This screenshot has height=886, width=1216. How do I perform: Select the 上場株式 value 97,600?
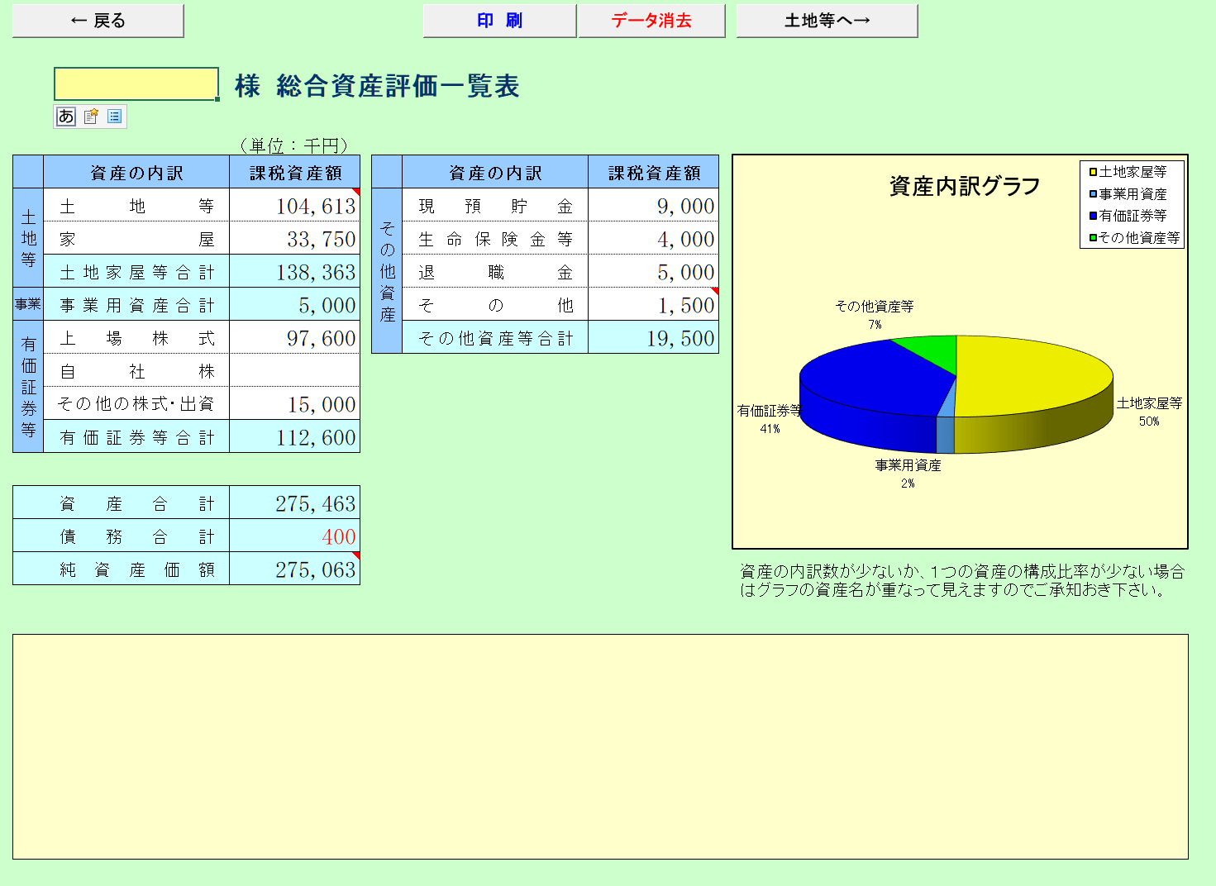click(294, 337)
